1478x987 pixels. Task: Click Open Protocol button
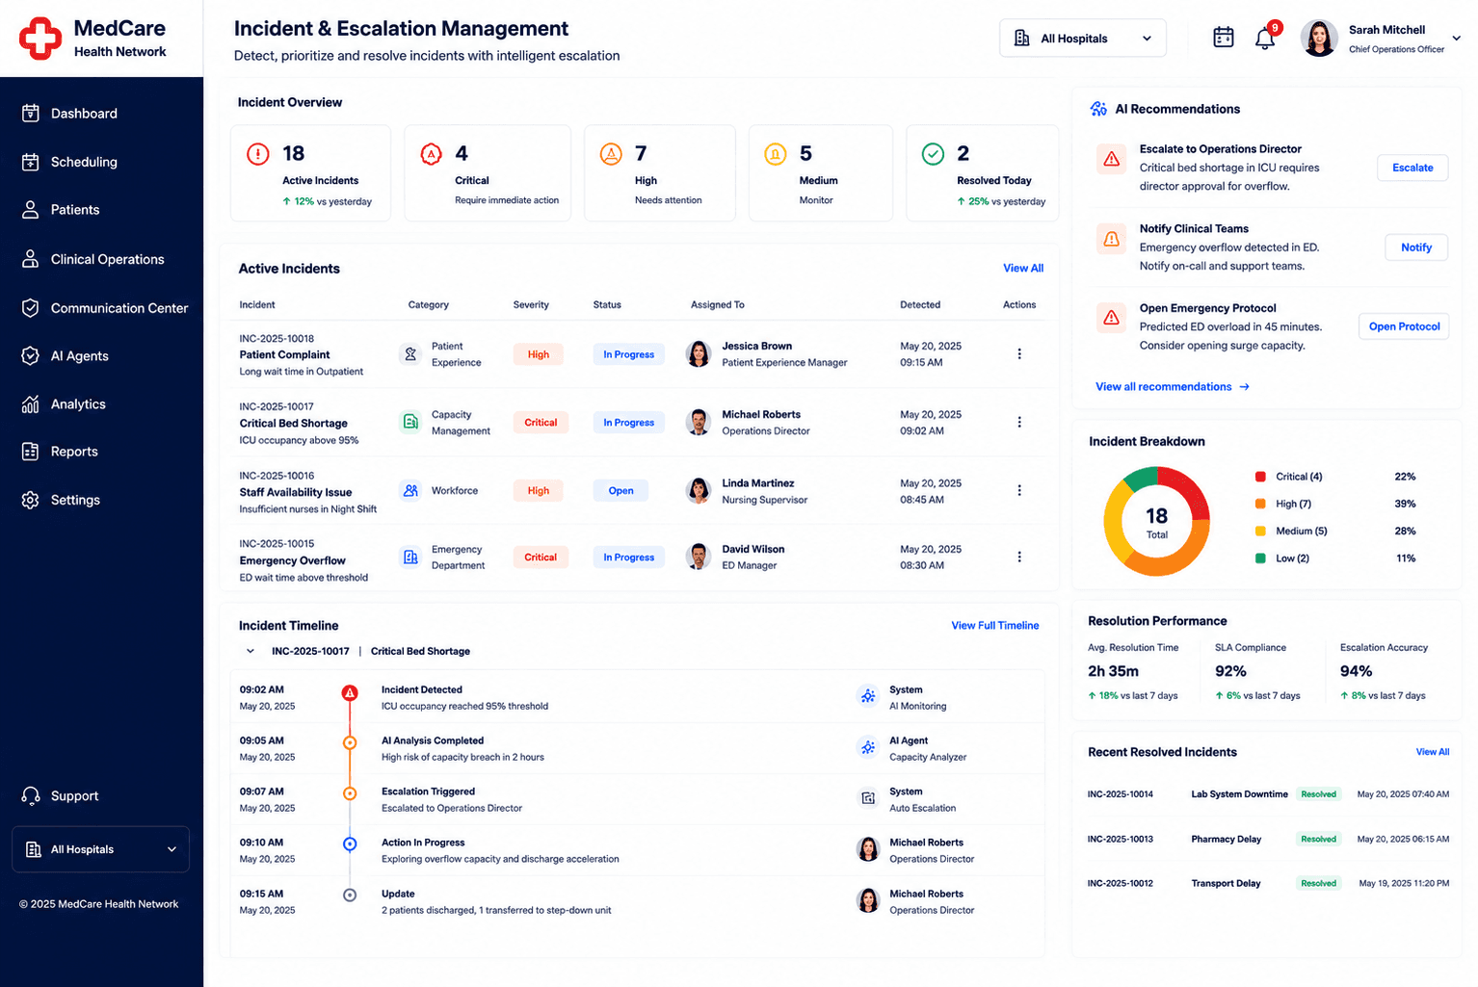click(1404, 326)
